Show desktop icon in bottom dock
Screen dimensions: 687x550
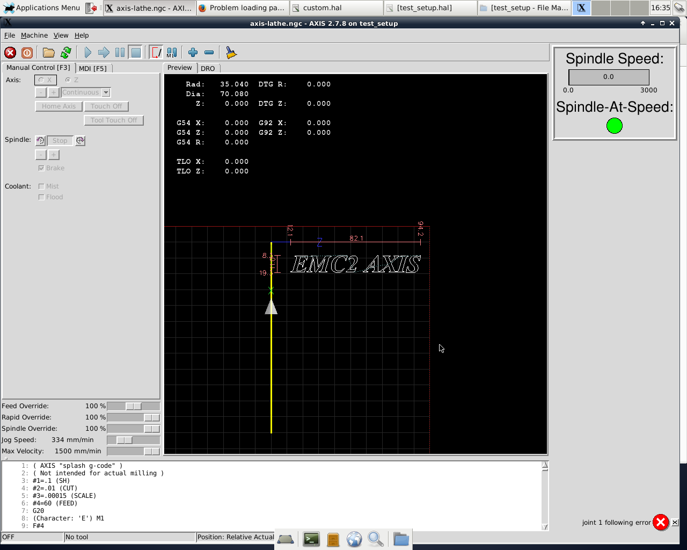tap(286, 539)
